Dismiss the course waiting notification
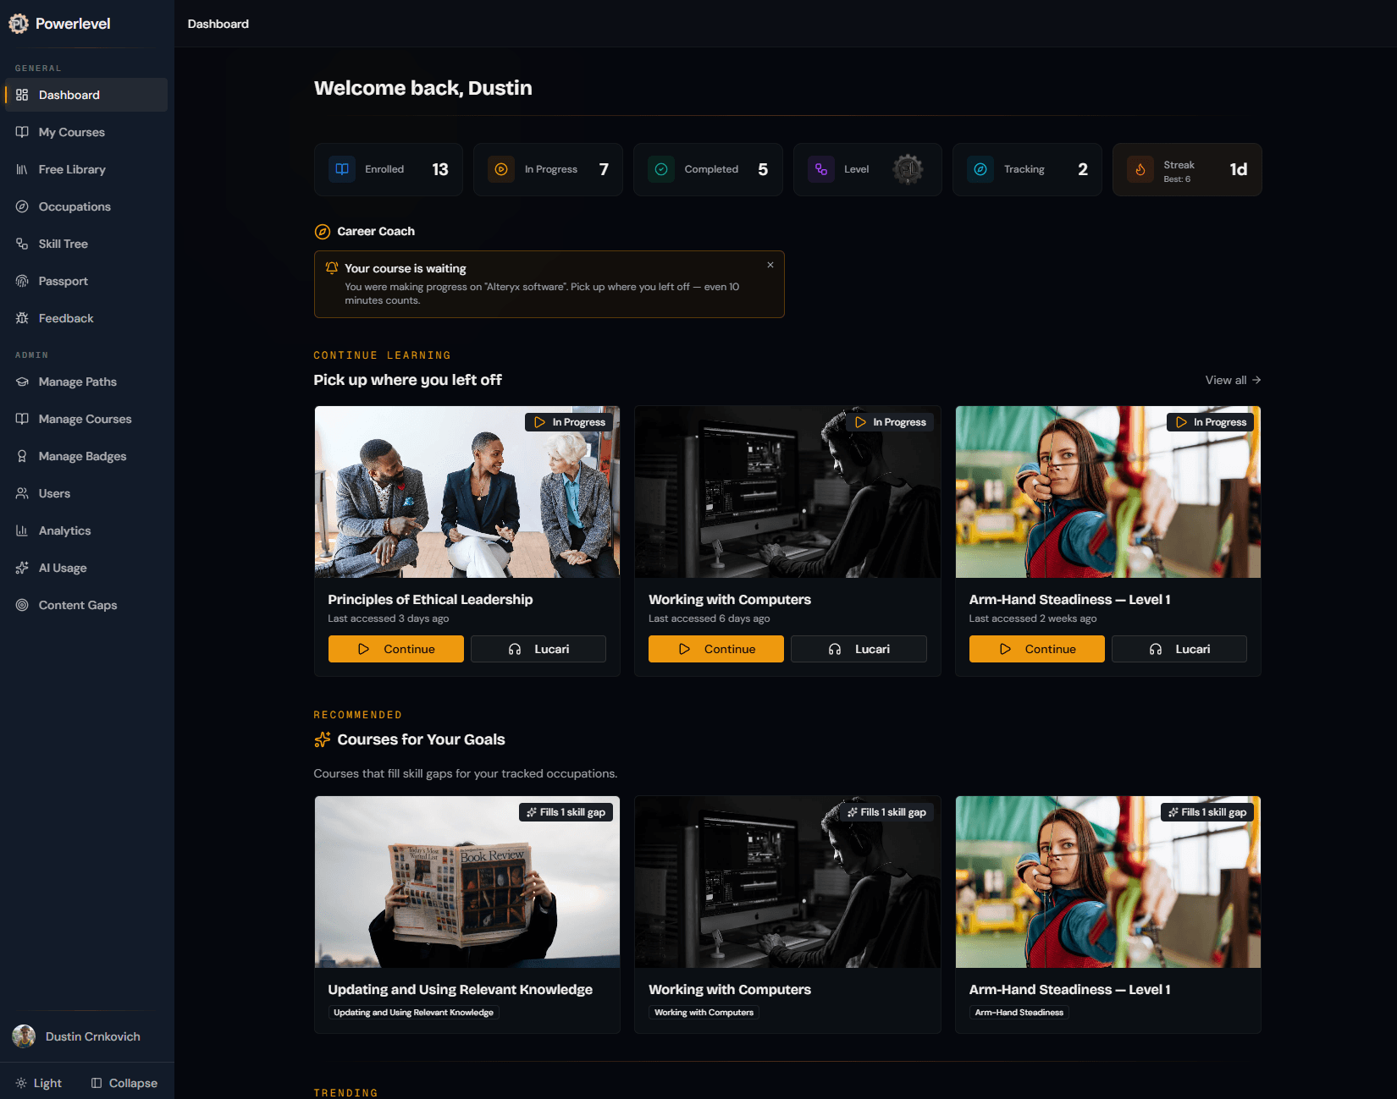1397x1099 pixels. coord(770,265)
